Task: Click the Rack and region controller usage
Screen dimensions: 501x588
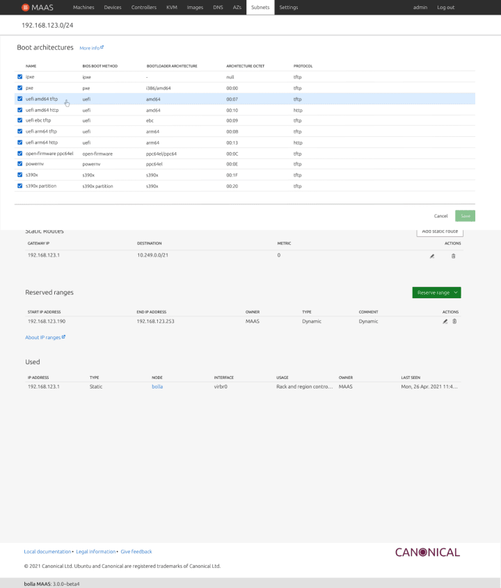Action: (305, 386)
